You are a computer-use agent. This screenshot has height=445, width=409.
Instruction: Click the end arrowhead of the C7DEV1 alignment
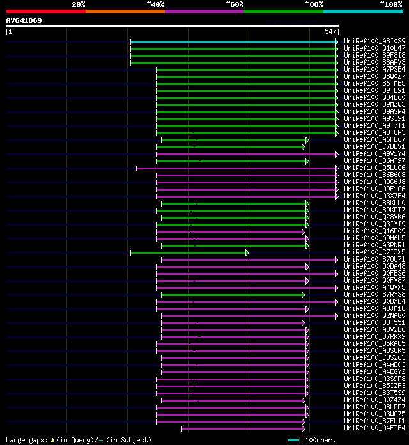[304, 147]
